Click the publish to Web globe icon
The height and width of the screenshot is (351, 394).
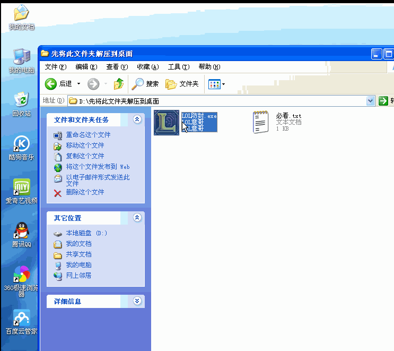tap(58, 167)
